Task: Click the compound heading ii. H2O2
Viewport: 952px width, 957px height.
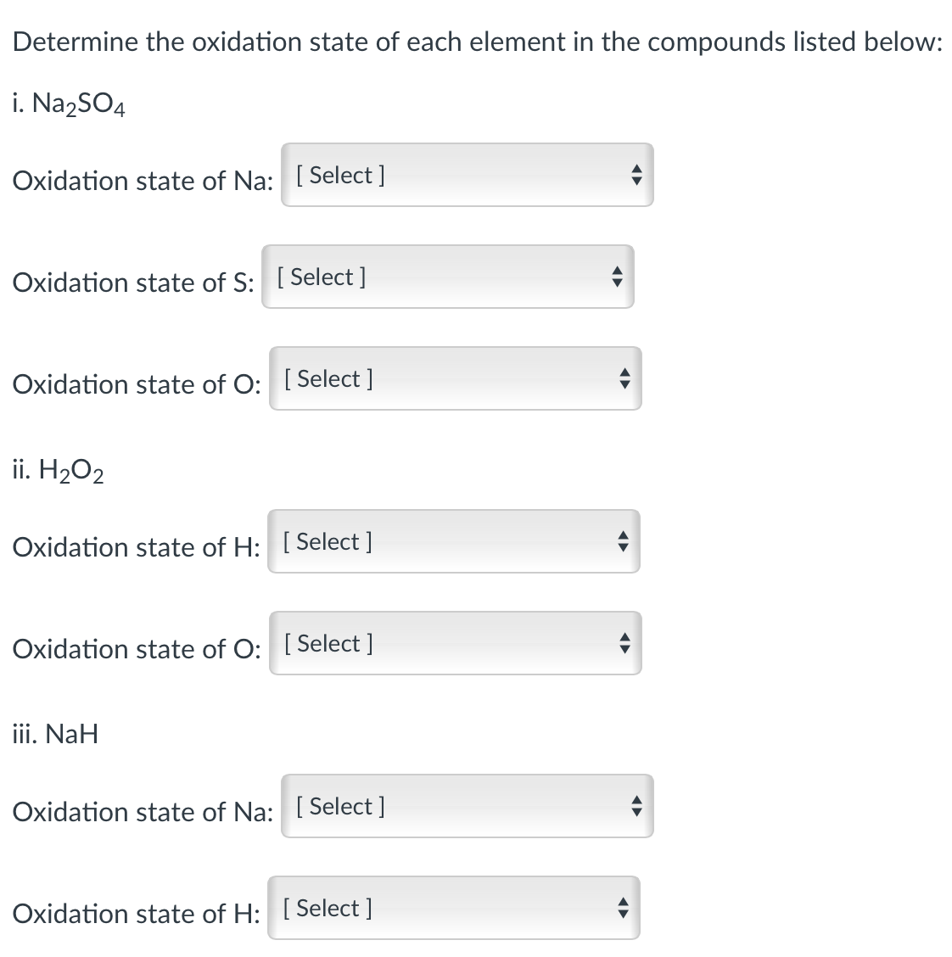Action: click(x=57, y=470)
